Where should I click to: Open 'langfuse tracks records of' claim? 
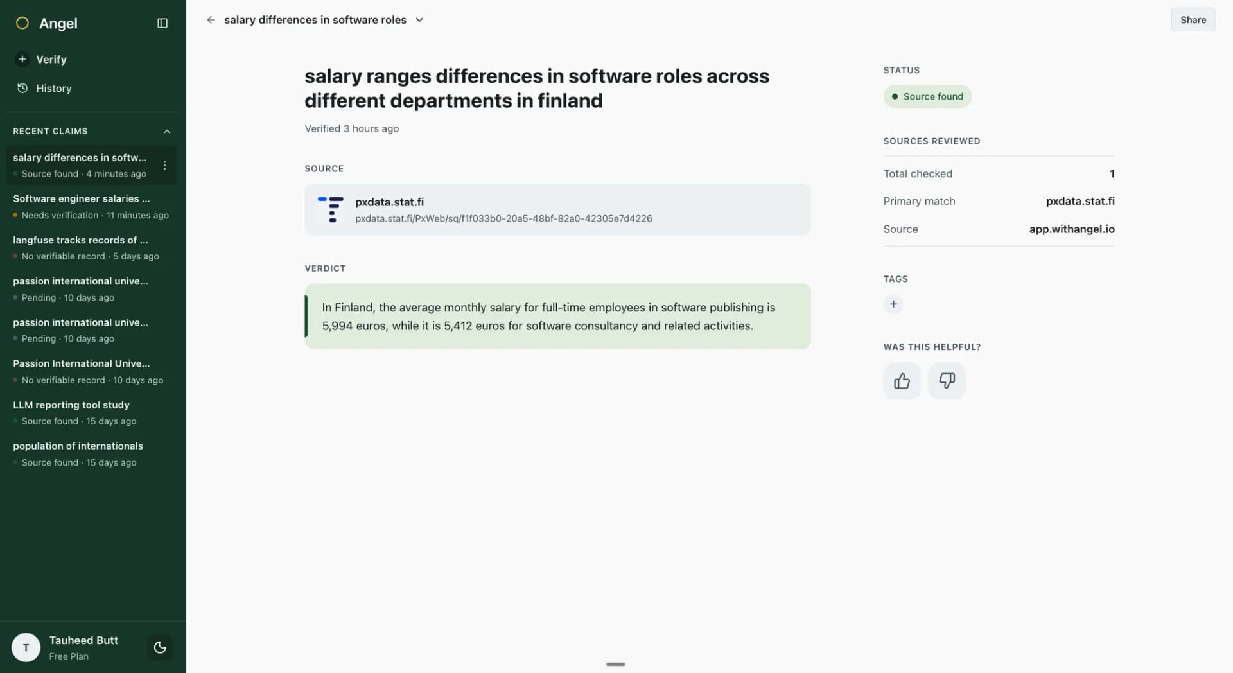pyautogui.click(x=91, y=247)
